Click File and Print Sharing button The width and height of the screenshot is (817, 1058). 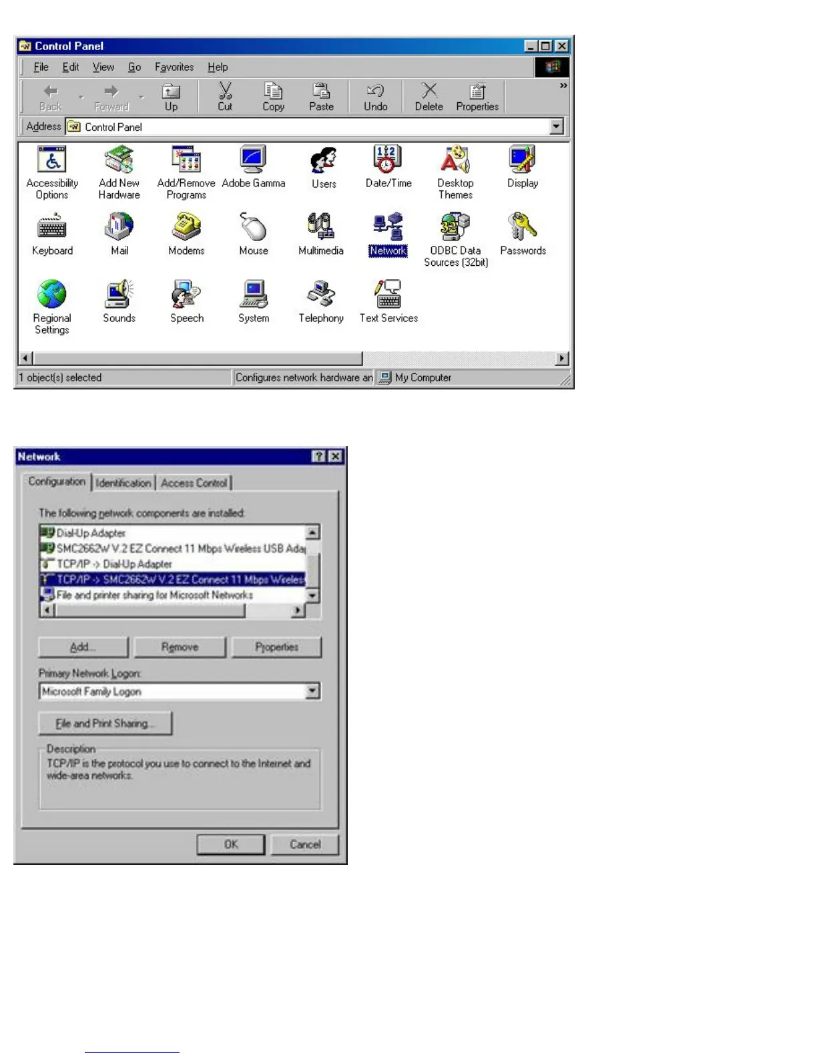tap(105, 723)
